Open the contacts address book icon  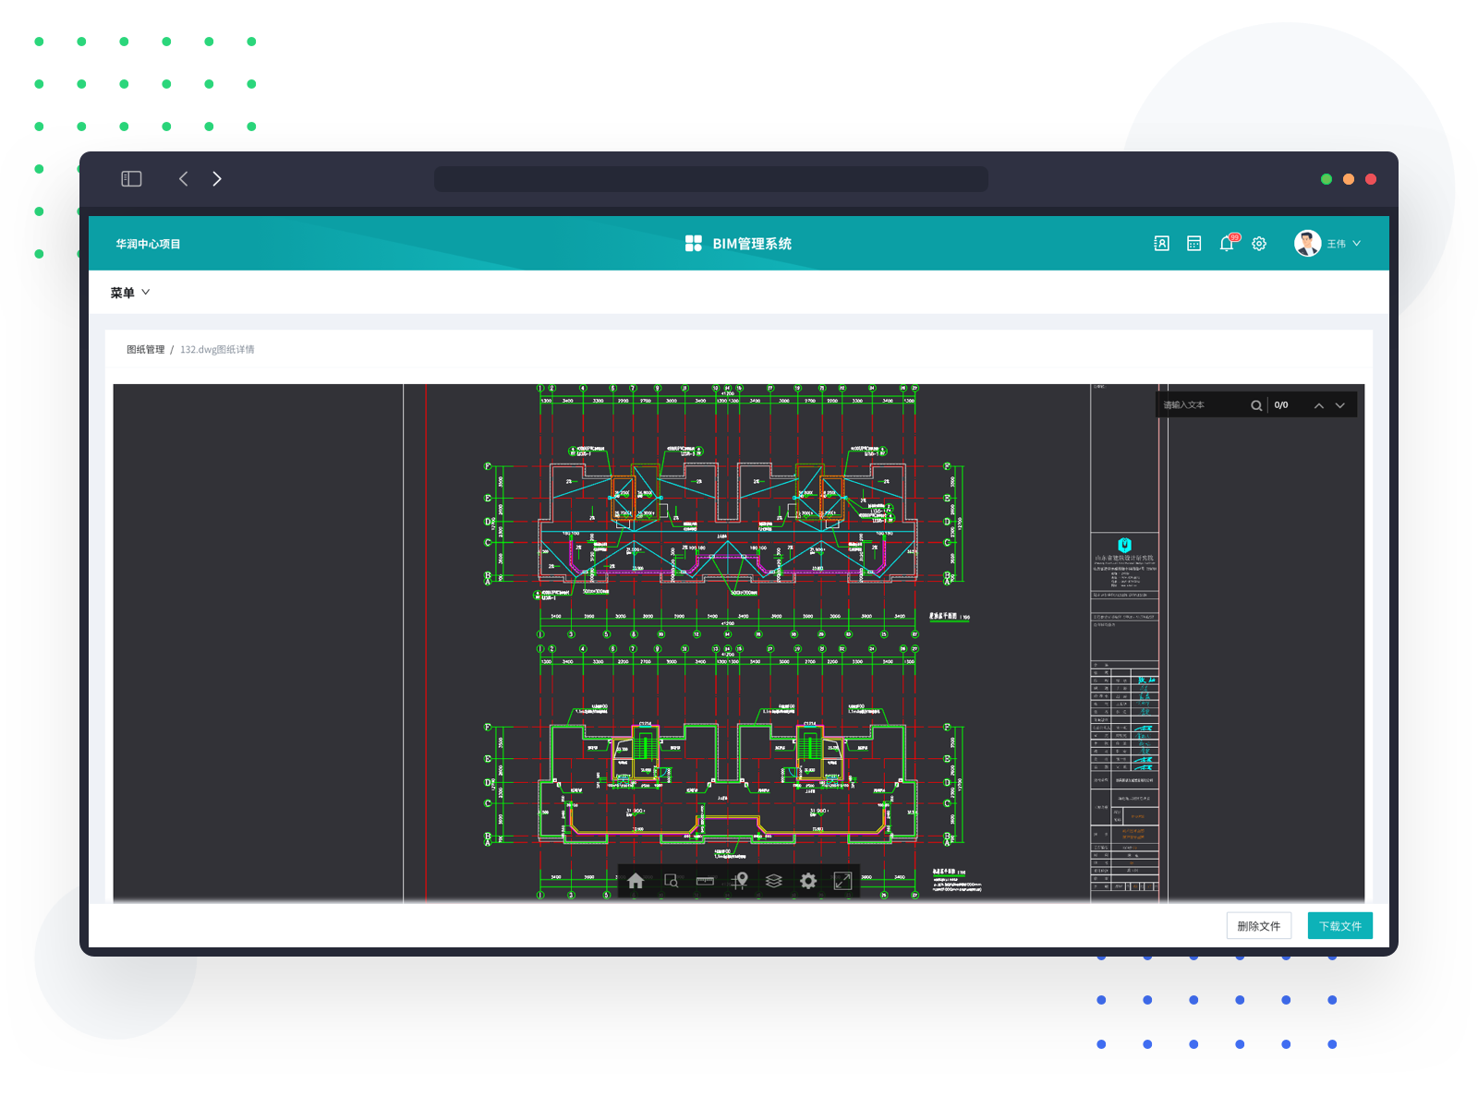1161,244
